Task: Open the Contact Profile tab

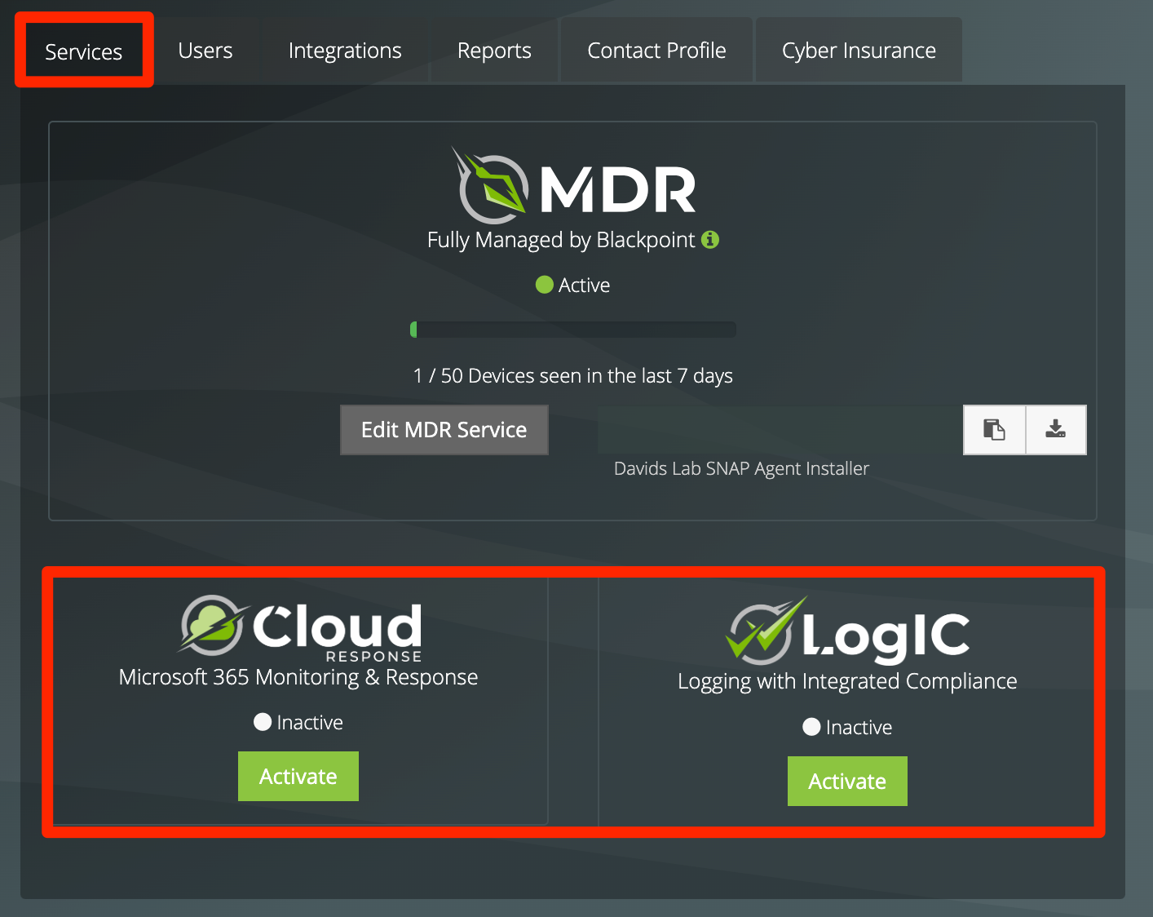Action: click(x=656, y=50)
